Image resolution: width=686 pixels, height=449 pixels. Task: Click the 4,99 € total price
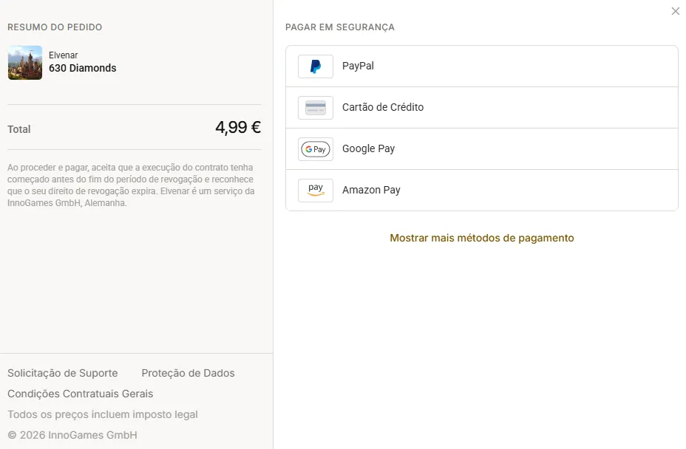point(238,128)
